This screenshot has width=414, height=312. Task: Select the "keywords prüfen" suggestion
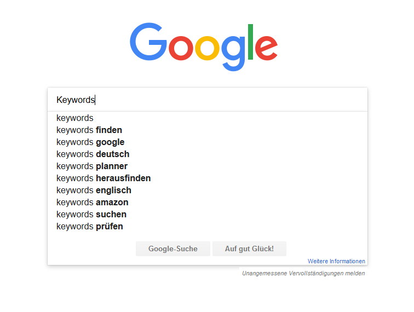208,227
